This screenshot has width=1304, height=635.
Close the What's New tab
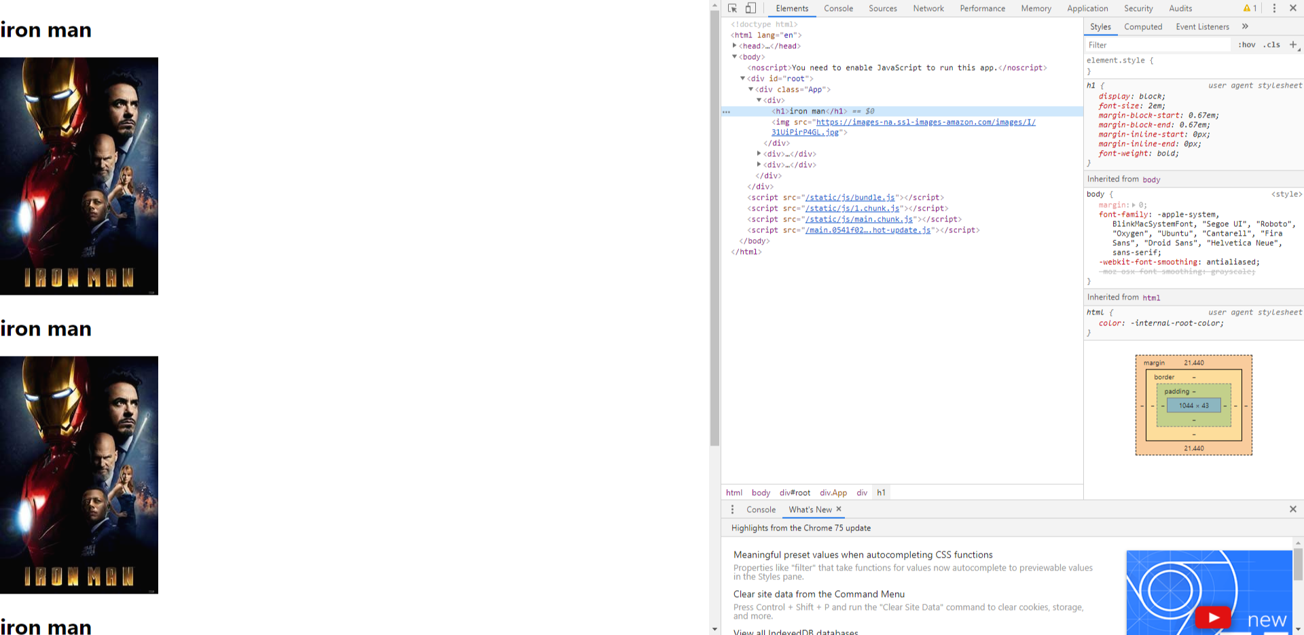point(839,509)
